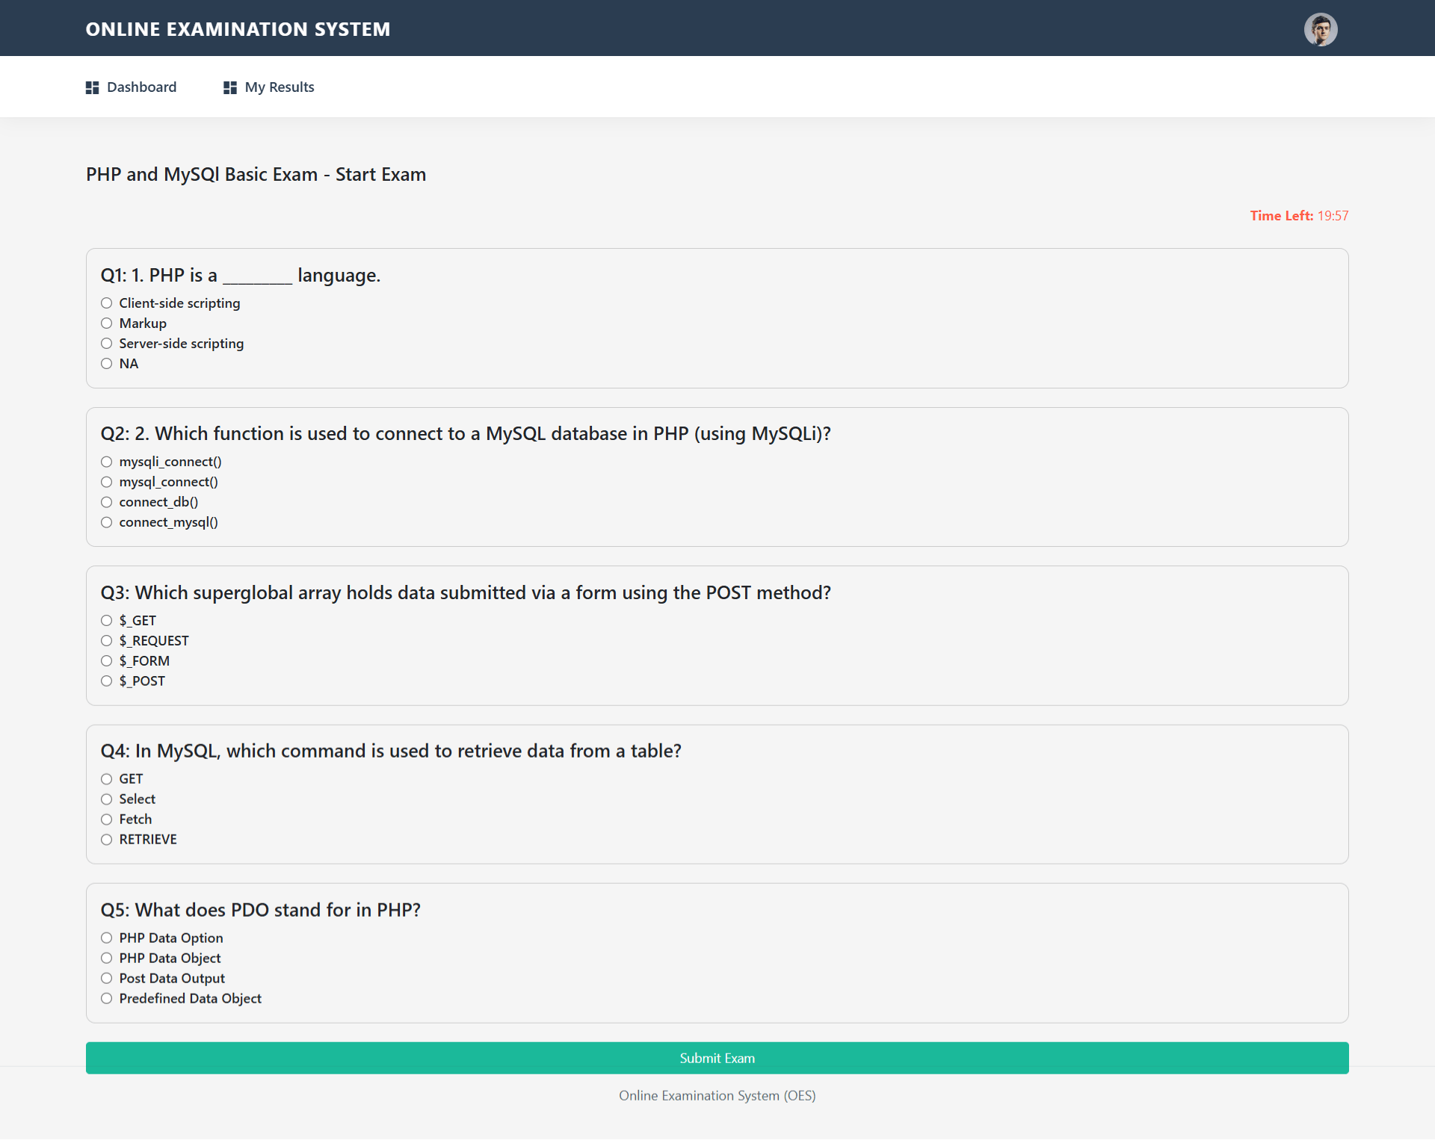Select PHP Data Object for Q5

coord(107,958)
